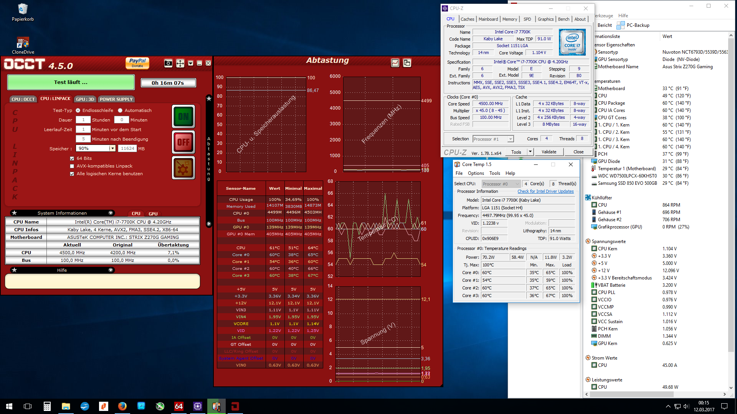
Task: Open AIDA64 from the taskbar
Action: tap(179, 406)
